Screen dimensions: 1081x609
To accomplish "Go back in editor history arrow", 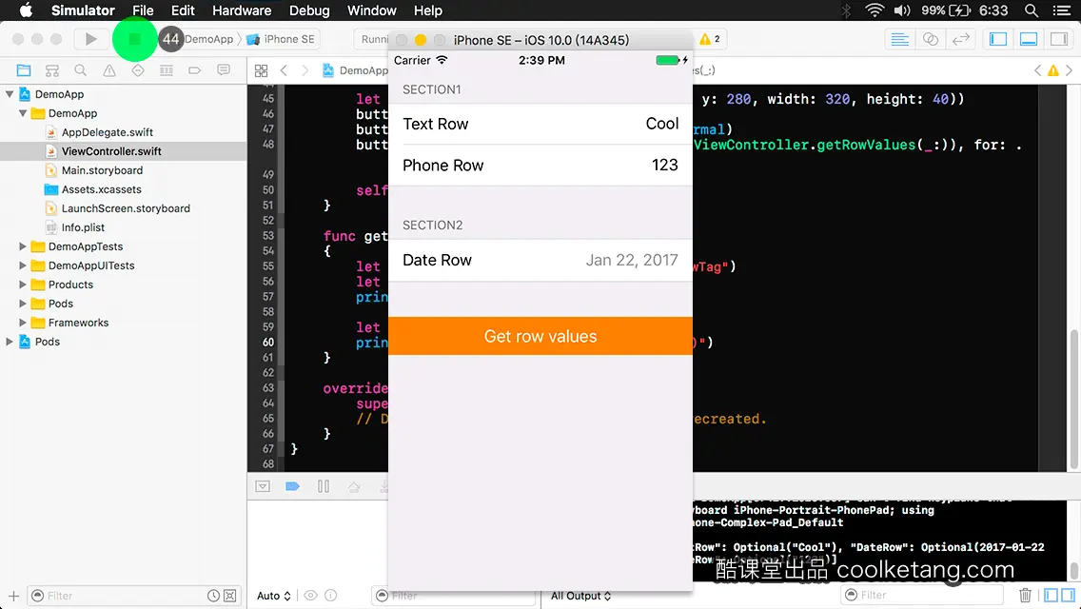I will pos(284,70).
